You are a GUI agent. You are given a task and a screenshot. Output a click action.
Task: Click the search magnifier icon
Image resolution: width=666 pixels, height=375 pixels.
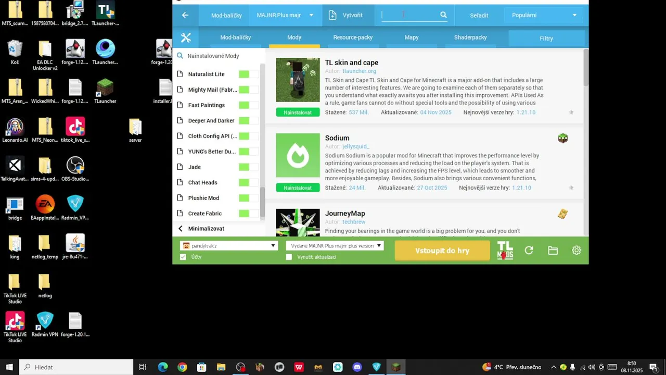[443, 15]
